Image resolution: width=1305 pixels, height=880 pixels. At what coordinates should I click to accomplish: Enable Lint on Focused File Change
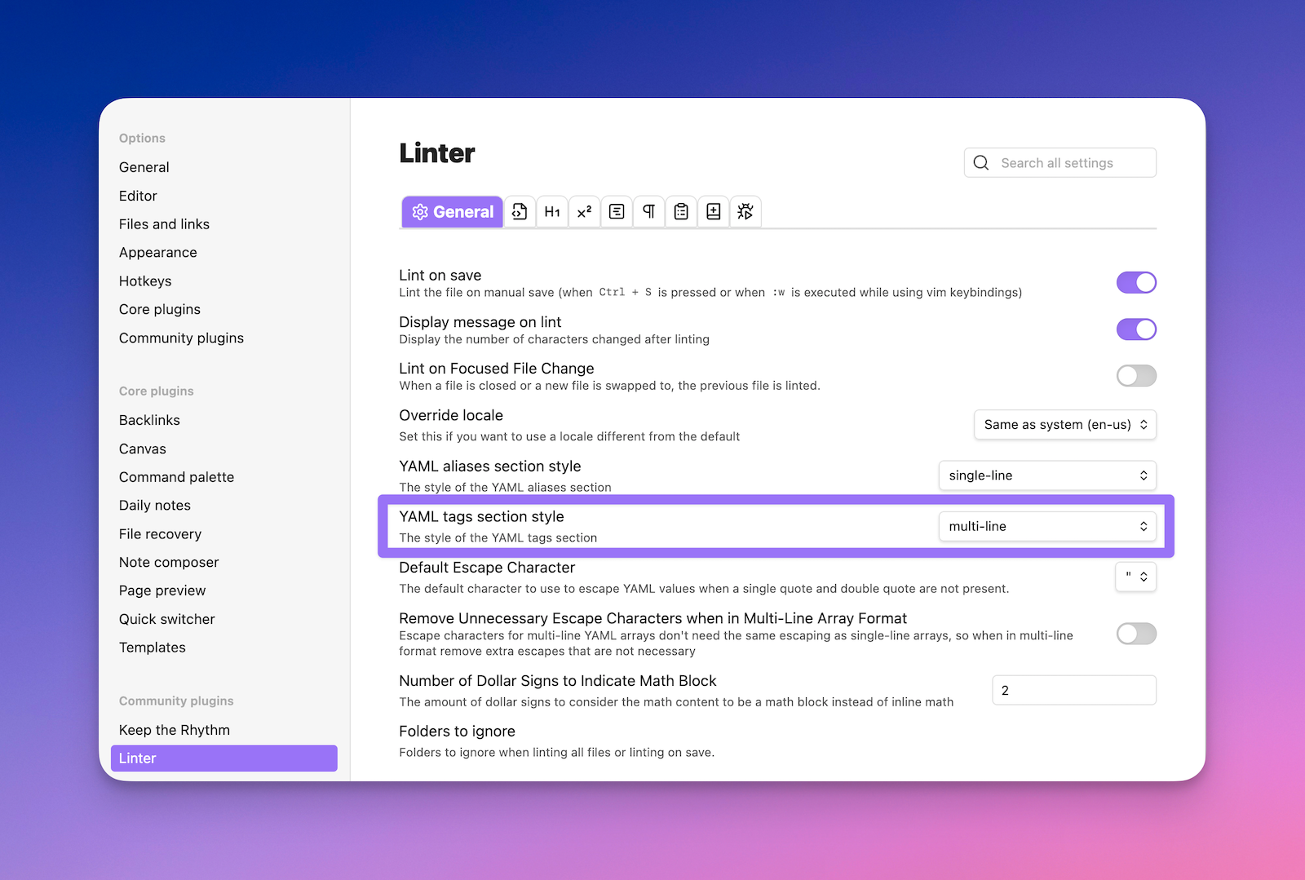[1136, 376]
